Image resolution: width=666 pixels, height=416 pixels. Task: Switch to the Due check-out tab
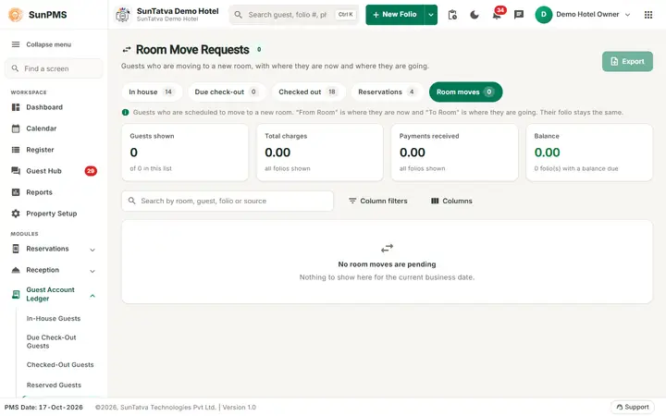[227, 92]
